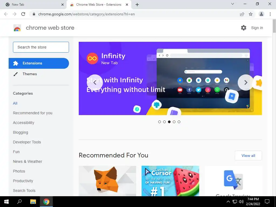The width and height of the screenshot is (276, 207).
Task: Choose the Blogging category
Action: point(20,132)
